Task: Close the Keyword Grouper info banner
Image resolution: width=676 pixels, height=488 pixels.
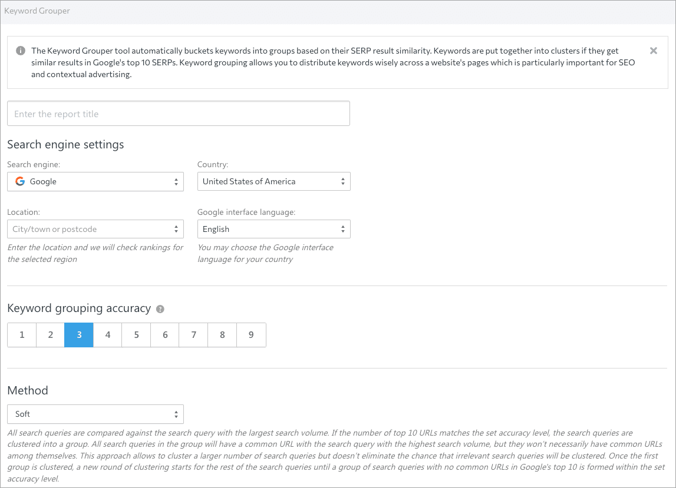Action: pos(653,51)
